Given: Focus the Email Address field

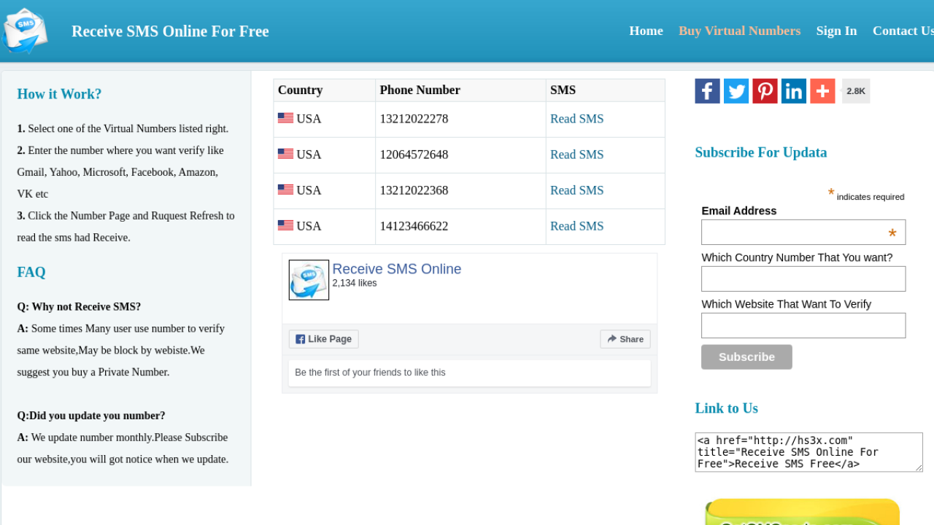Looking at the screenshot, I should [x=803, y=233].
